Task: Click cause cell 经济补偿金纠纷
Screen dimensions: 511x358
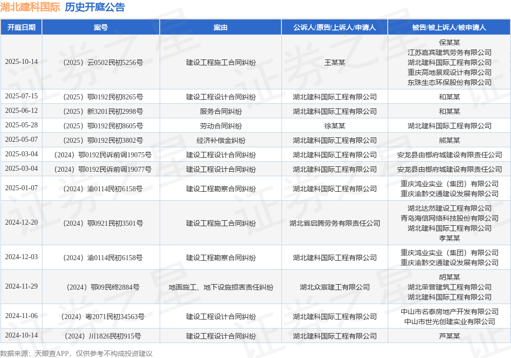Action: (x=221, y=140)
